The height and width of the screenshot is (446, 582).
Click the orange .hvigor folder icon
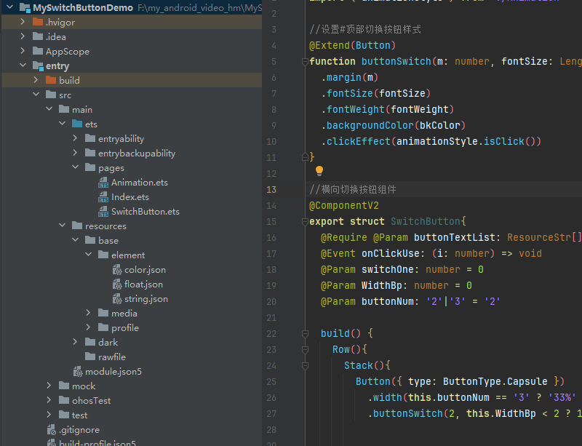pos(38,22)
